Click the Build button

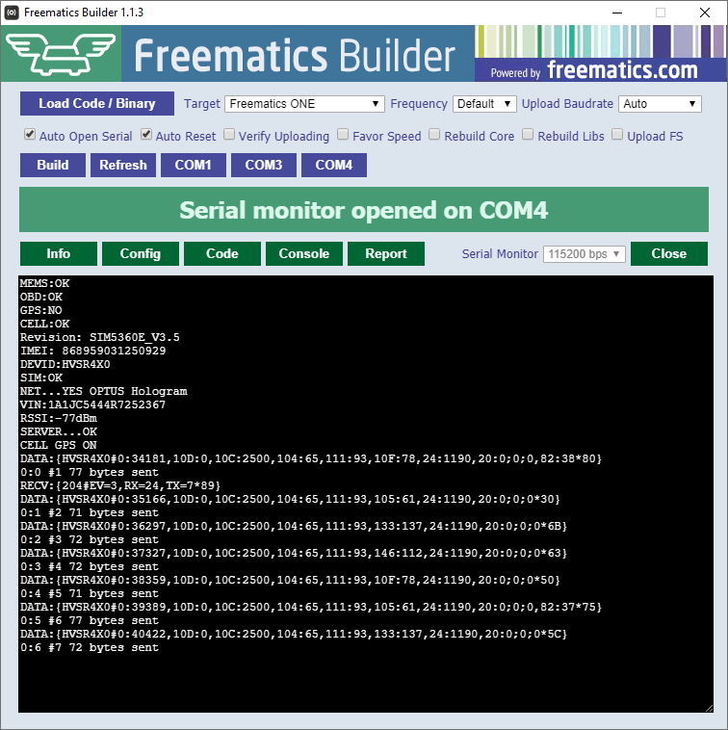53,166
